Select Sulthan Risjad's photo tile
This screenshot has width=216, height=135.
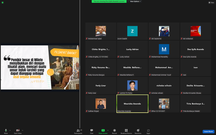pos(101,104)
